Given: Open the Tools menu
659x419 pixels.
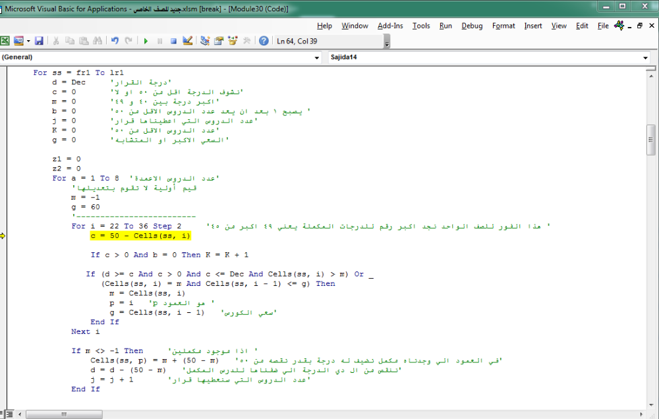Looking at the screenshot, I should tap(421, 26).
